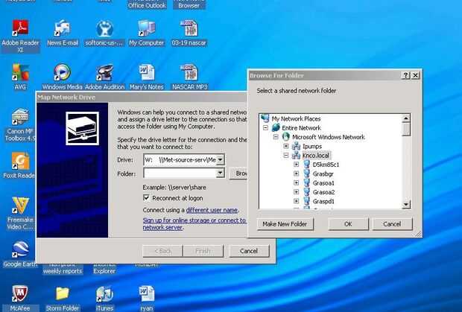462x312 pixels.
Task: Follow the different user name link
Action: click(212, 210)
